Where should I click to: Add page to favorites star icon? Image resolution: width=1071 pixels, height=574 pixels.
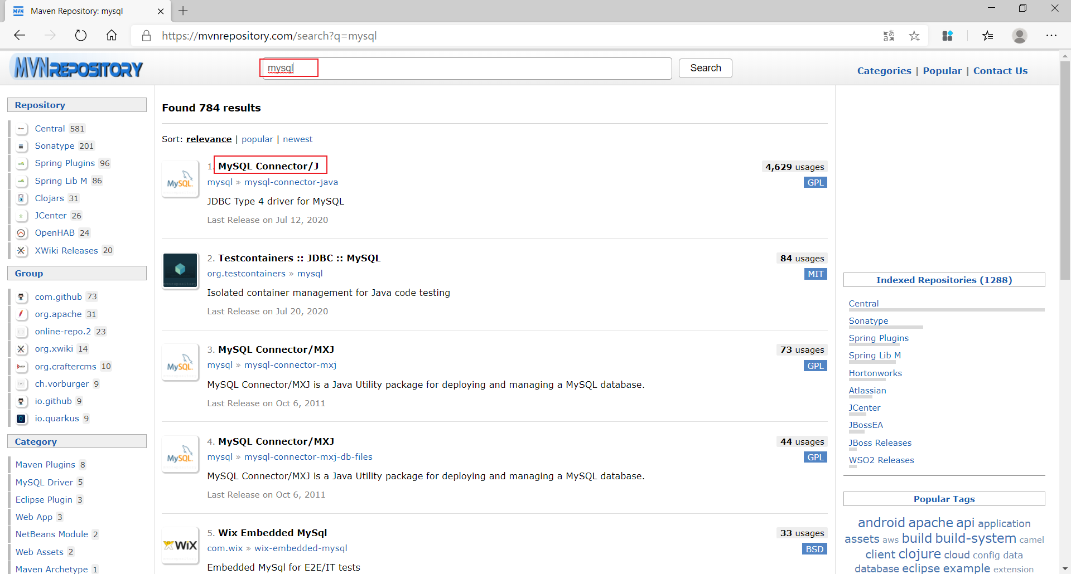click(914, 36)
